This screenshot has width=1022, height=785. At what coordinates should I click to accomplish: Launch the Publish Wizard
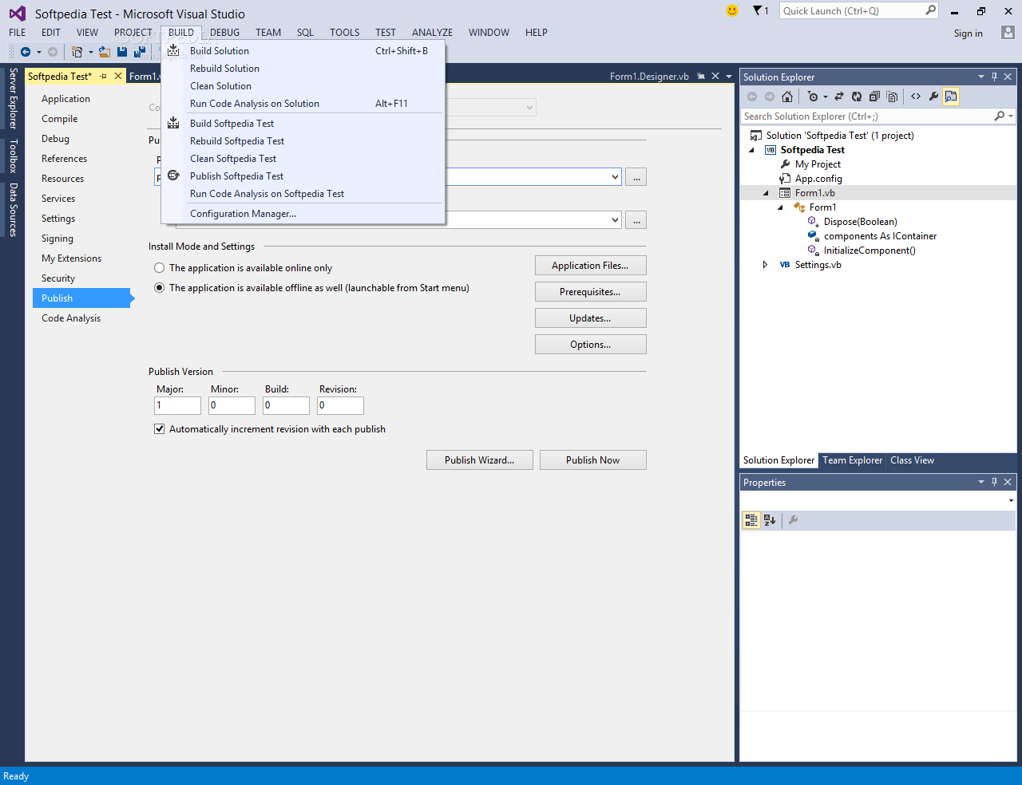(x=479, y=460)
